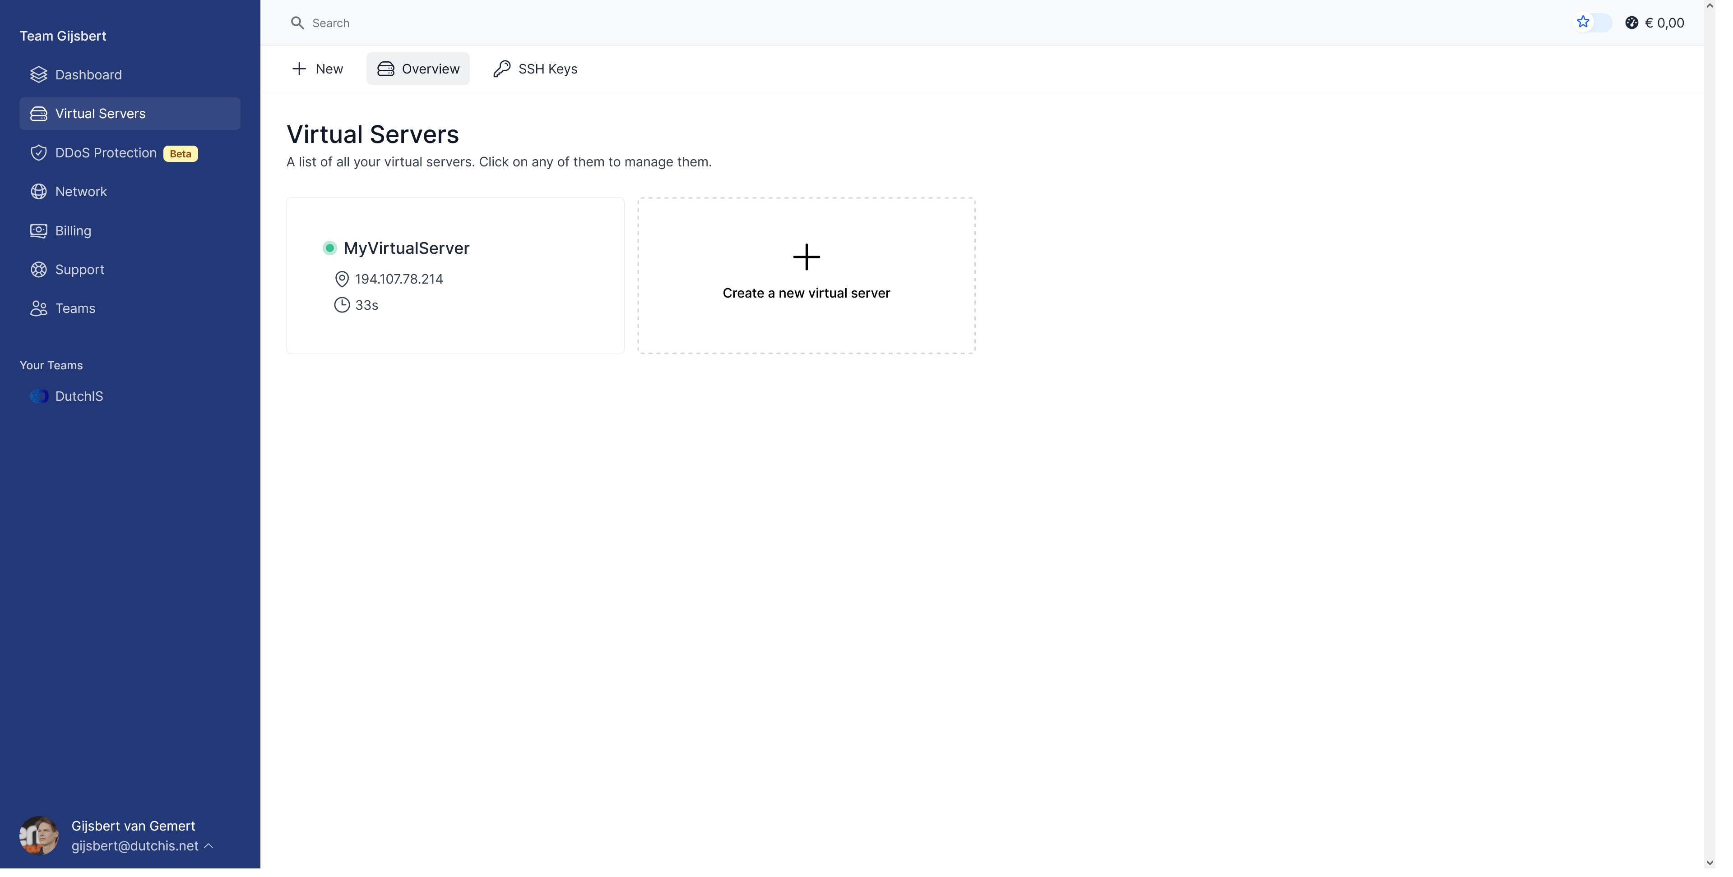Click the scroll down arrow on scrollbar
The width and height of the screenshot is (1733, 877).
click(x=1710, y=862)
